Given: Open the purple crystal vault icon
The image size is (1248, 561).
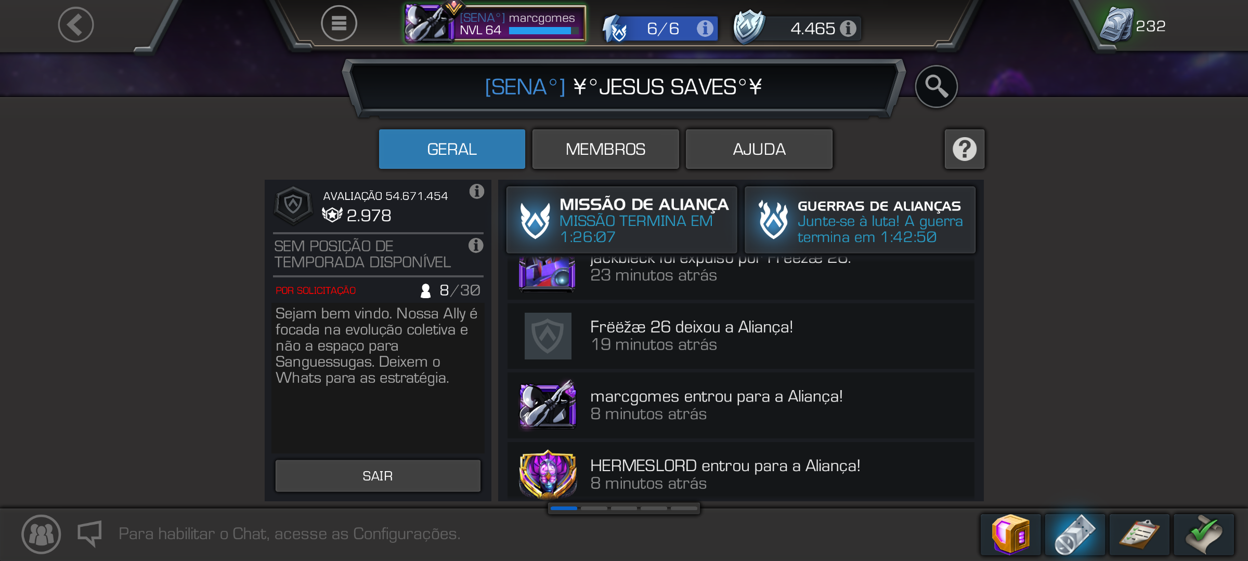Looking at the screenshot, I should 1010,535.
